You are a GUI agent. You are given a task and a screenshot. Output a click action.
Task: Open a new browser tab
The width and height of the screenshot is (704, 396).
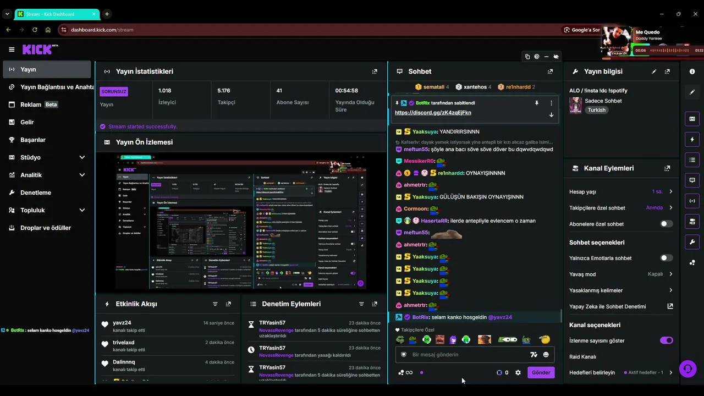tap(107, 14)
